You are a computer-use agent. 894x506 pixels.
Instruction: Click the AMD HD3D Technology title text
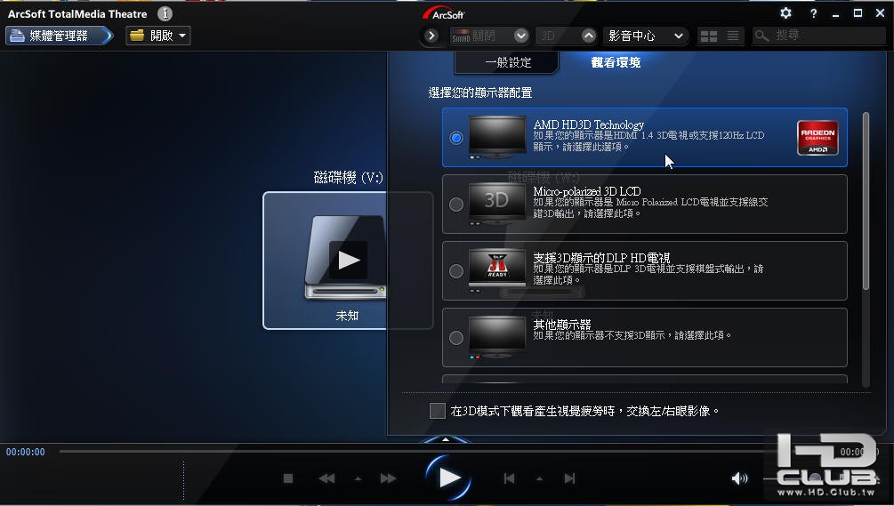click(x=588, y=124)
